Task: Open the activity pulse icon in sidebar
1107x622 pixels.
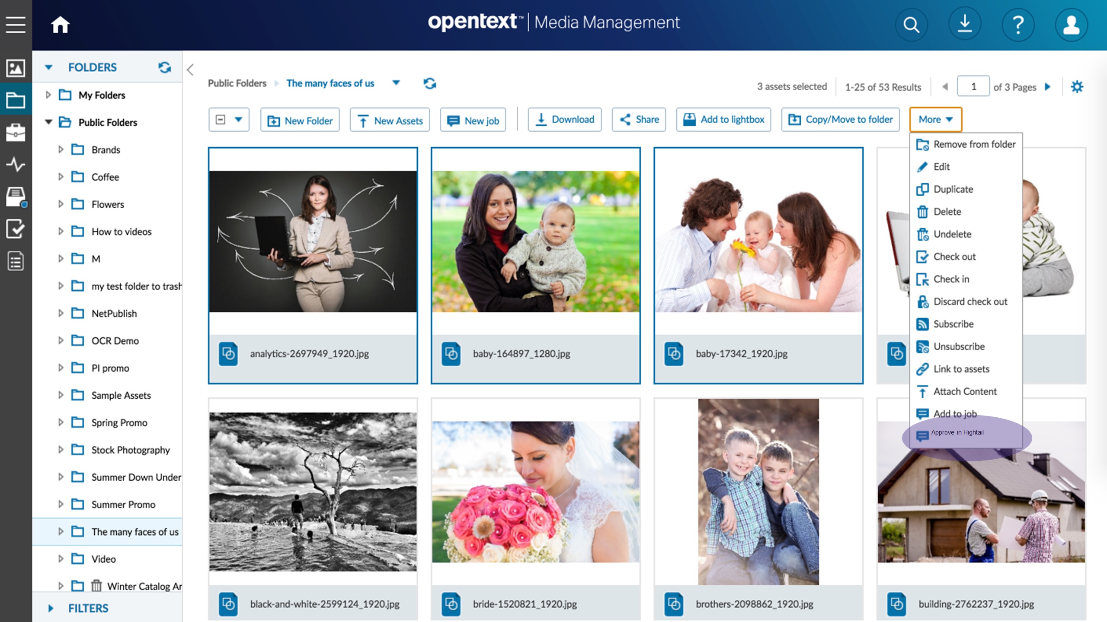Action: click(16, 165)
